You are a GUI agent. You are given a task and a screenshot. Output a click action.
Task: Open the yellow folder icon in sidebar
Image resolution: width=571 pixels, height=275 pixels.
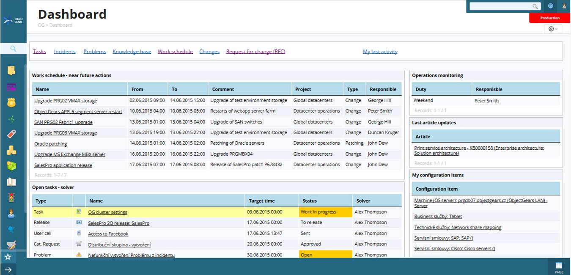(11, 70)
